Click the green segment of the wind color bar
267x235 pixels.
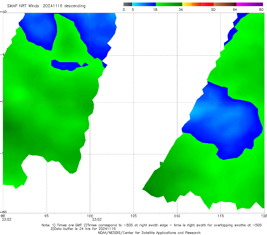pyautogui.click(x=169, y=4)
